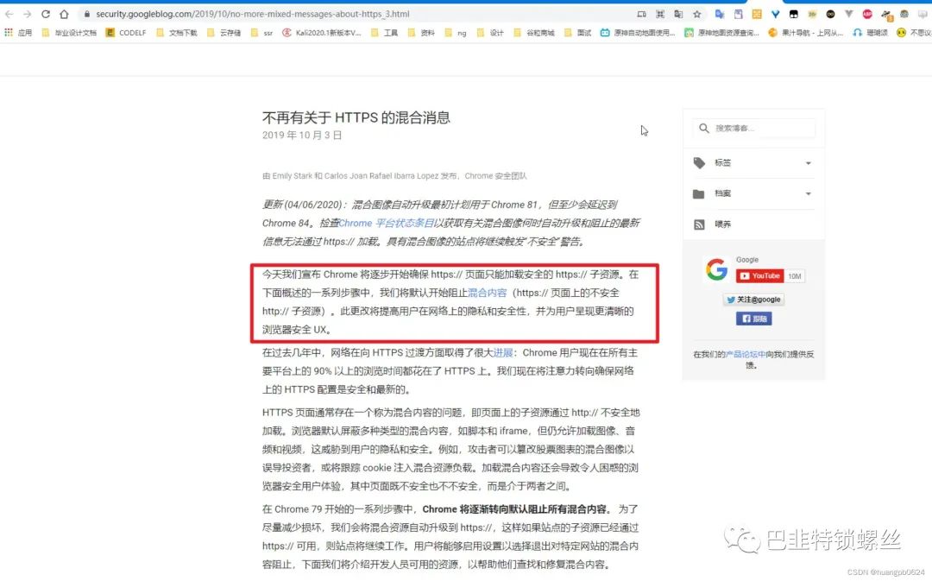
Task: Open the 毕业设计文档 bookmark folder
Action: [x=69, y=33]
